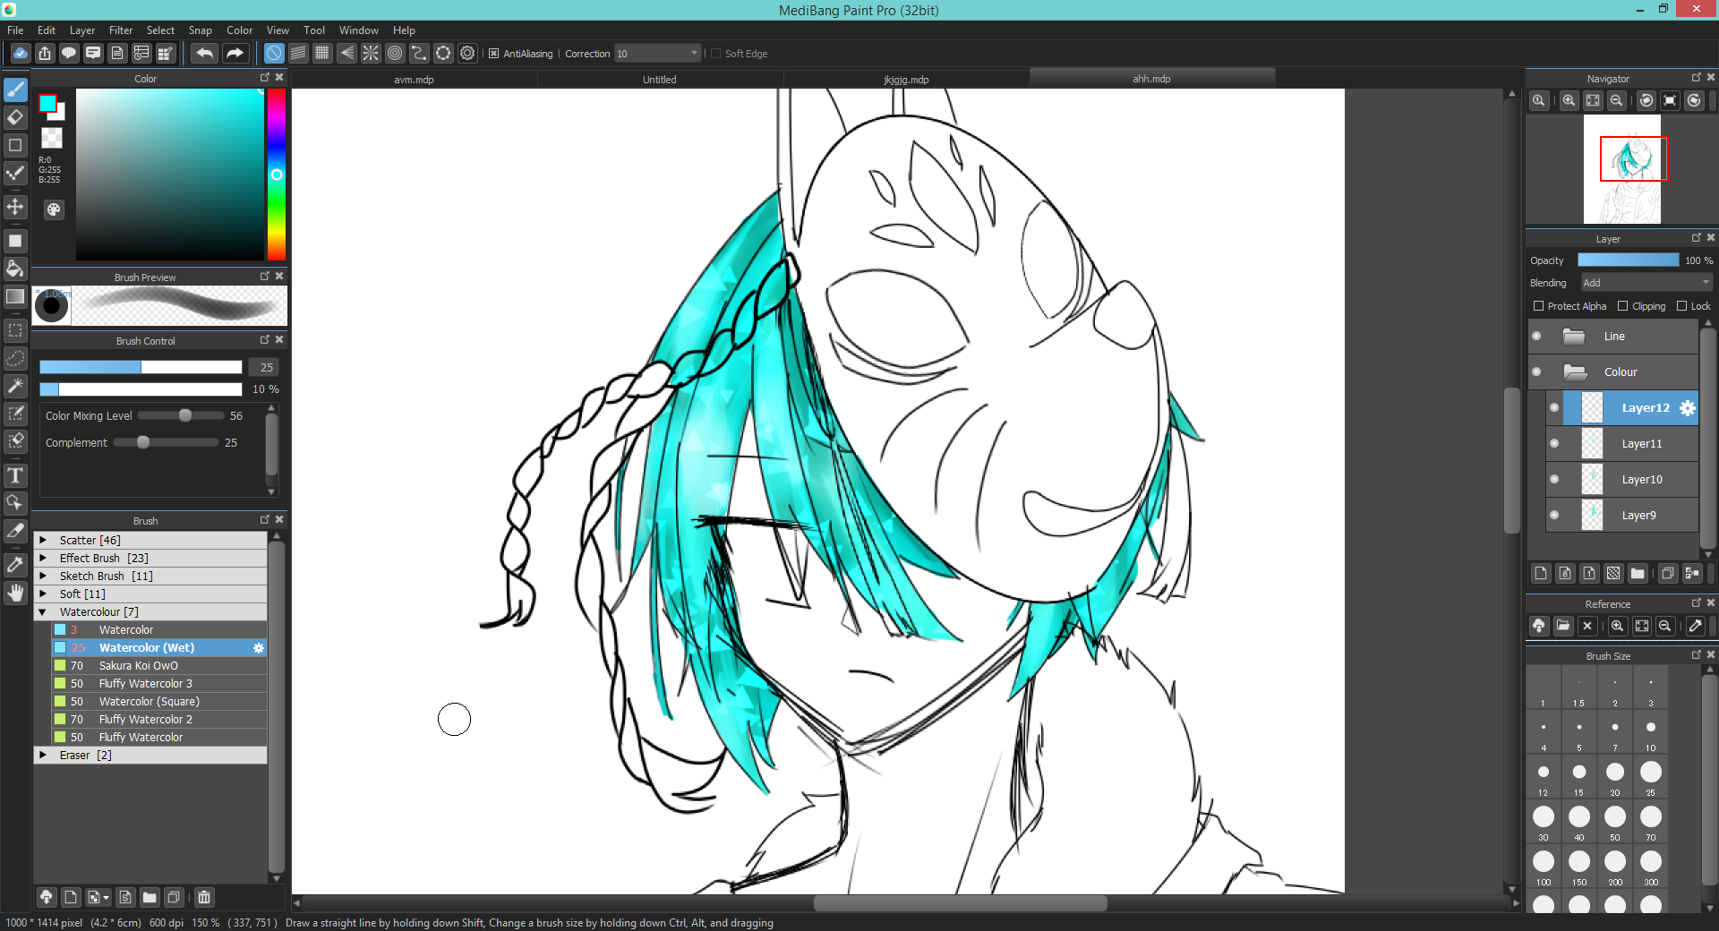
Task: Select the Text tool
Action: click(x=15, y=475)
